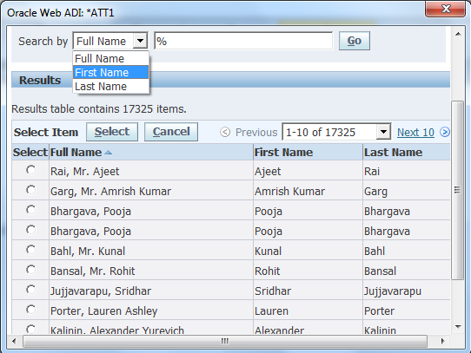Click the 'Results table contains 17325 items.' text
Viewport: 471px width, 353px height.
click(x=99, y=109)
